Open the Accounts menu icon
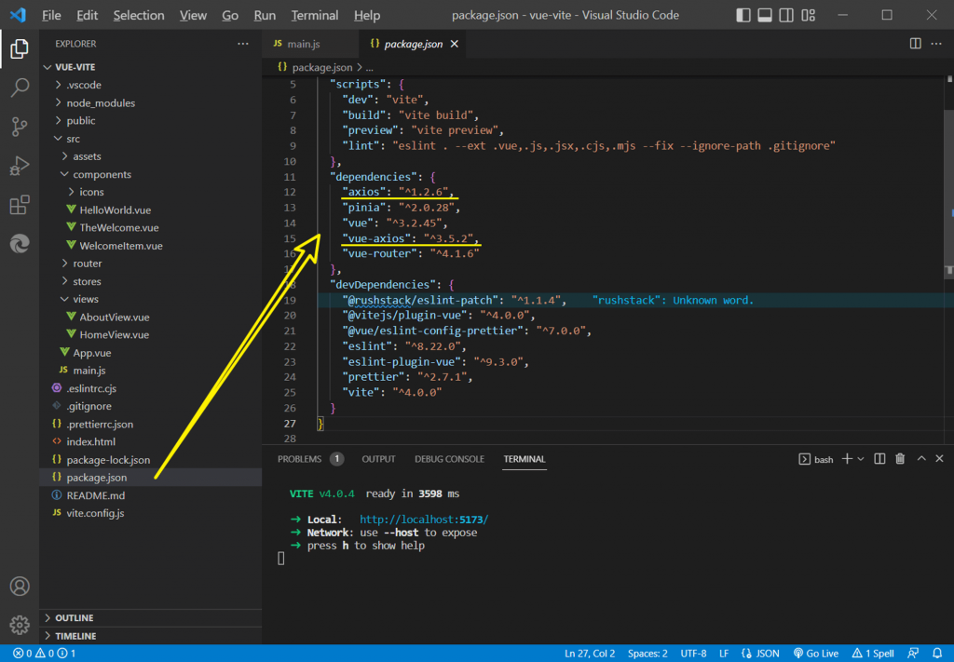 (19, 587)
